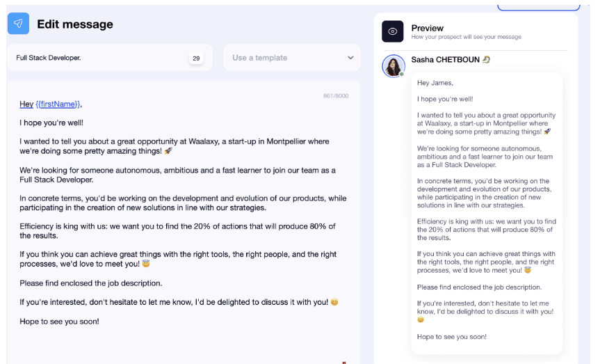Open Sasha CHETBOUN's profile picture
This screenshot has width=600, height=364.
393,65
